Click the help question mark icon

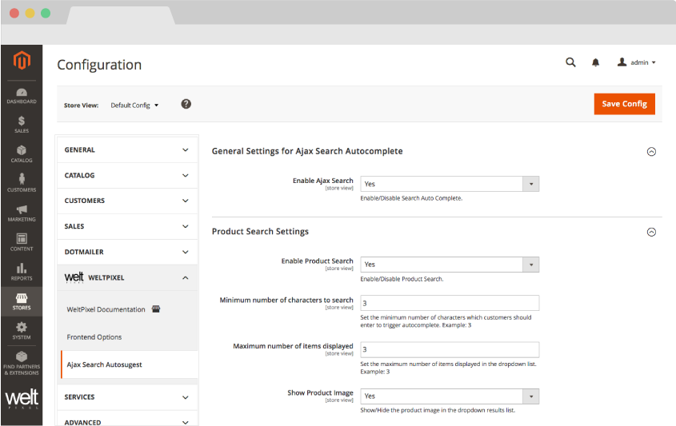click(x=186, y=104)
